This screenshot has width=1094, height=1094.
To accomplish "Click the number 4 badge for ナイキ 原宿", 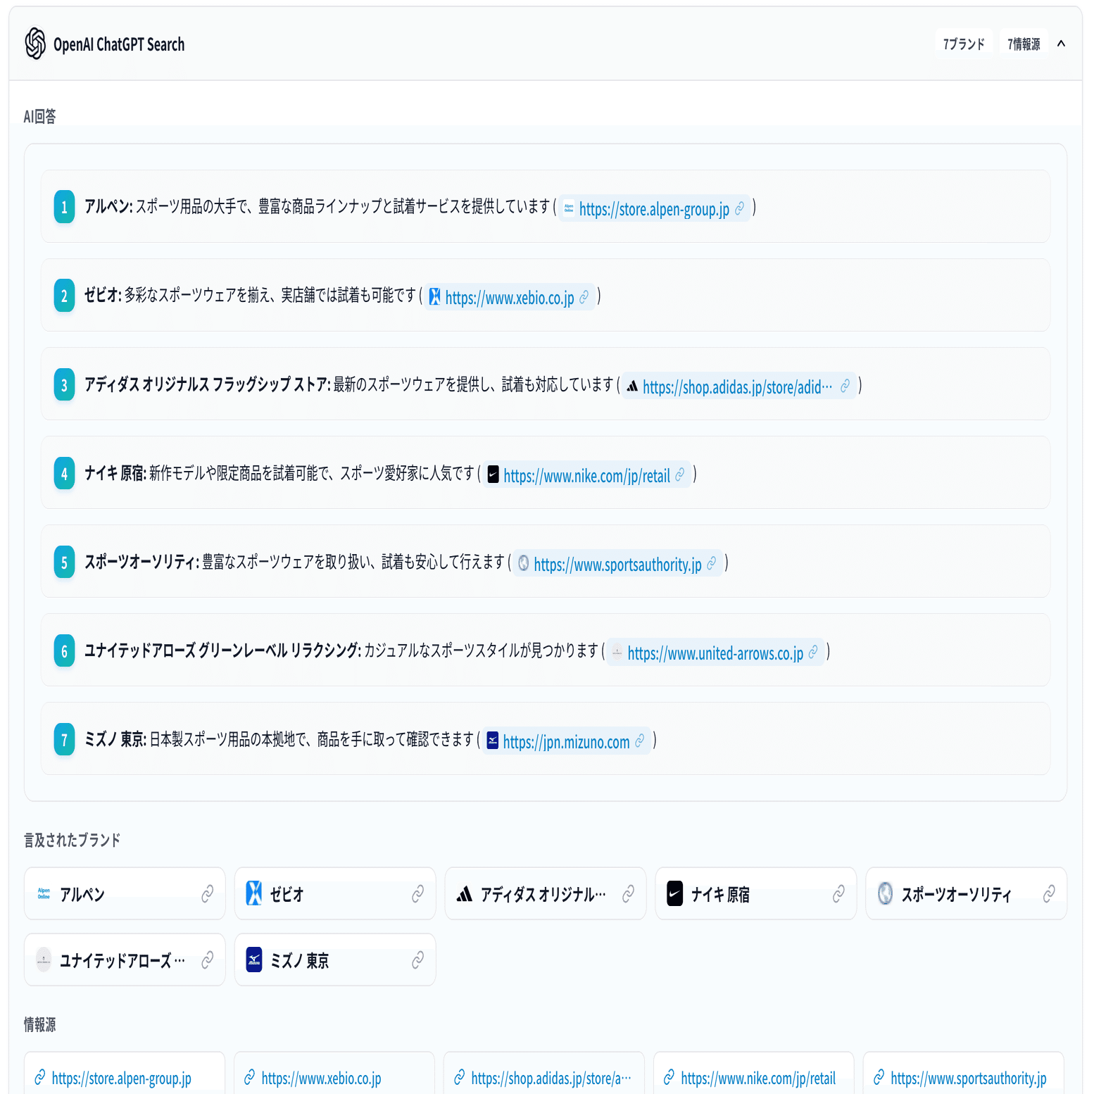I will (64, 473).
